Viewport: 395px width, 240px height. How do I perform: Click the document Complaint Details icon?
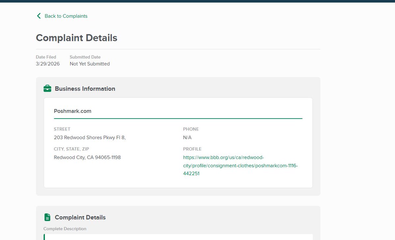point(47,217)
